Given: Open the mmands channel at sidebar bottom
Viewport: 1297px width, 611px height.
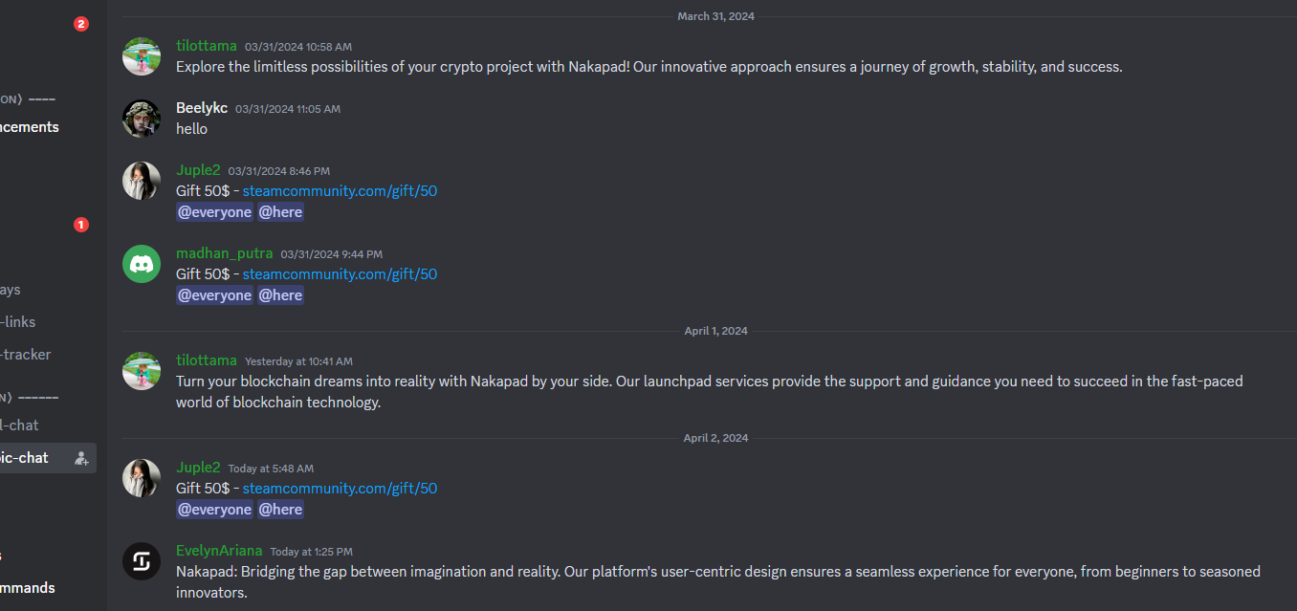Looking at the screenshot, I should click(x=28, y=588).
